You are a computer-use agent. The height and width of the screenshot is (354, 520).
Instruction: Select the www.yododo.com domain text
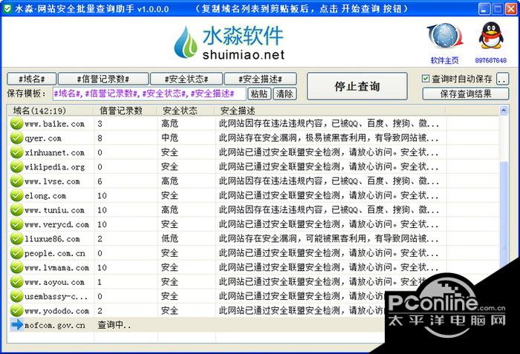[56, 311]
